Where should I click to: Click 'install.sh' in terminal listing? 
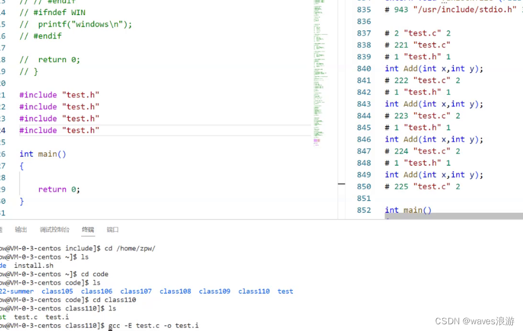[x=34, y=265]
